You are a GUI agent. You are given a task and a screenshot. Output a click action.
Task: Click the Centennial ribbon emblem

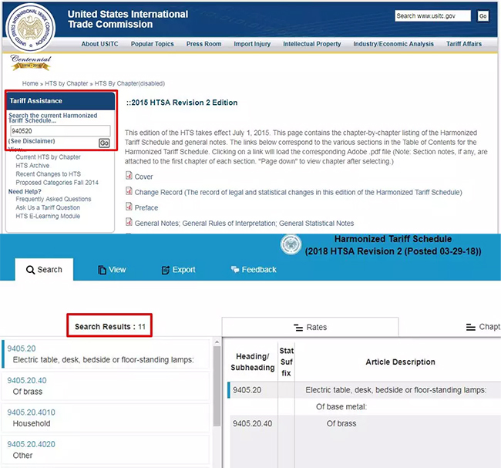tap(31, 62)
